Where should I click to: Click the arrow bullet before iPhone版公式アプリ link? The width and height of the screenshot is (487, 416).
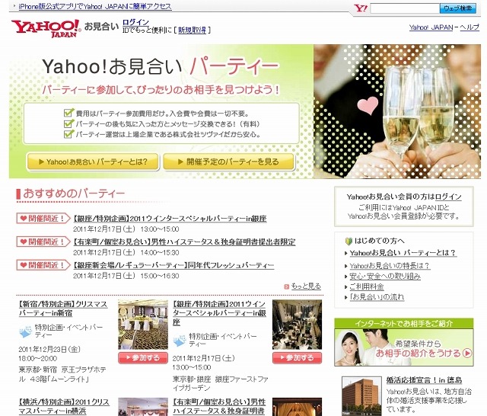pyautogui.click(x=14, y=6)
